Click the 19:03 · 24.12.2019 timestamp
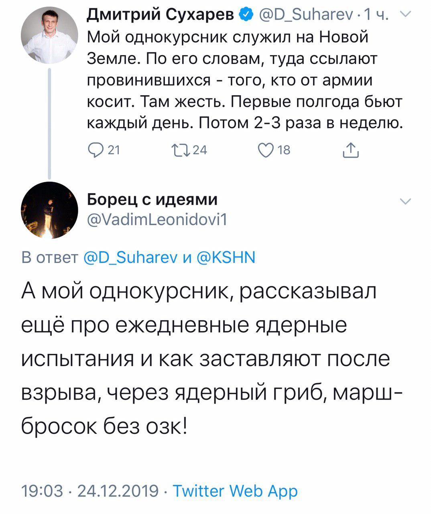The height and width of the screenshot is (514, 431). [x=89, y=491]
